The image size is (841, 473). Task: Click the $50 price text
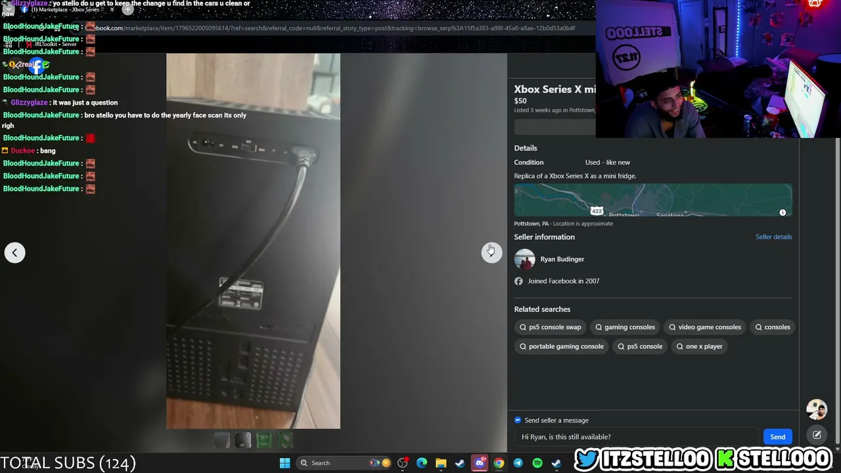tap(520, 101)
